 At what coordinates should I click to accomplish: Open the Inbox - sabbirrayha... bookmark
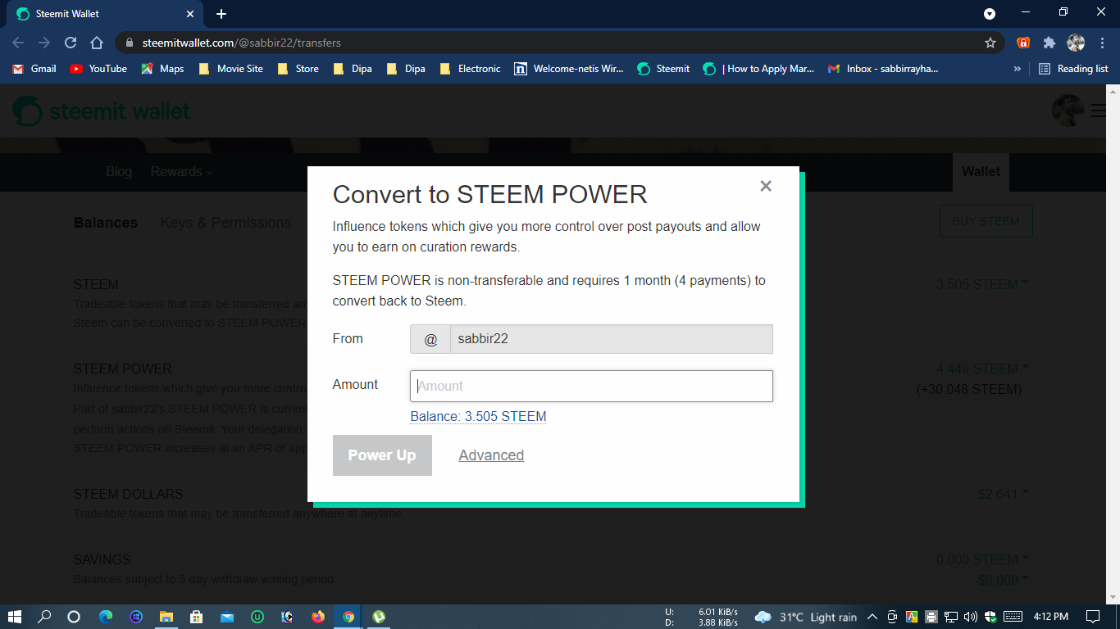[883, 69]
